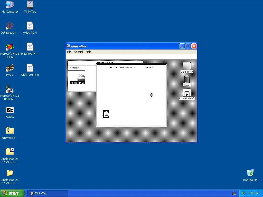The height and width of the screenshot is (197, 263).
Task: Select Trash icon in emulated Mac
Action: (x=187, y=81)
